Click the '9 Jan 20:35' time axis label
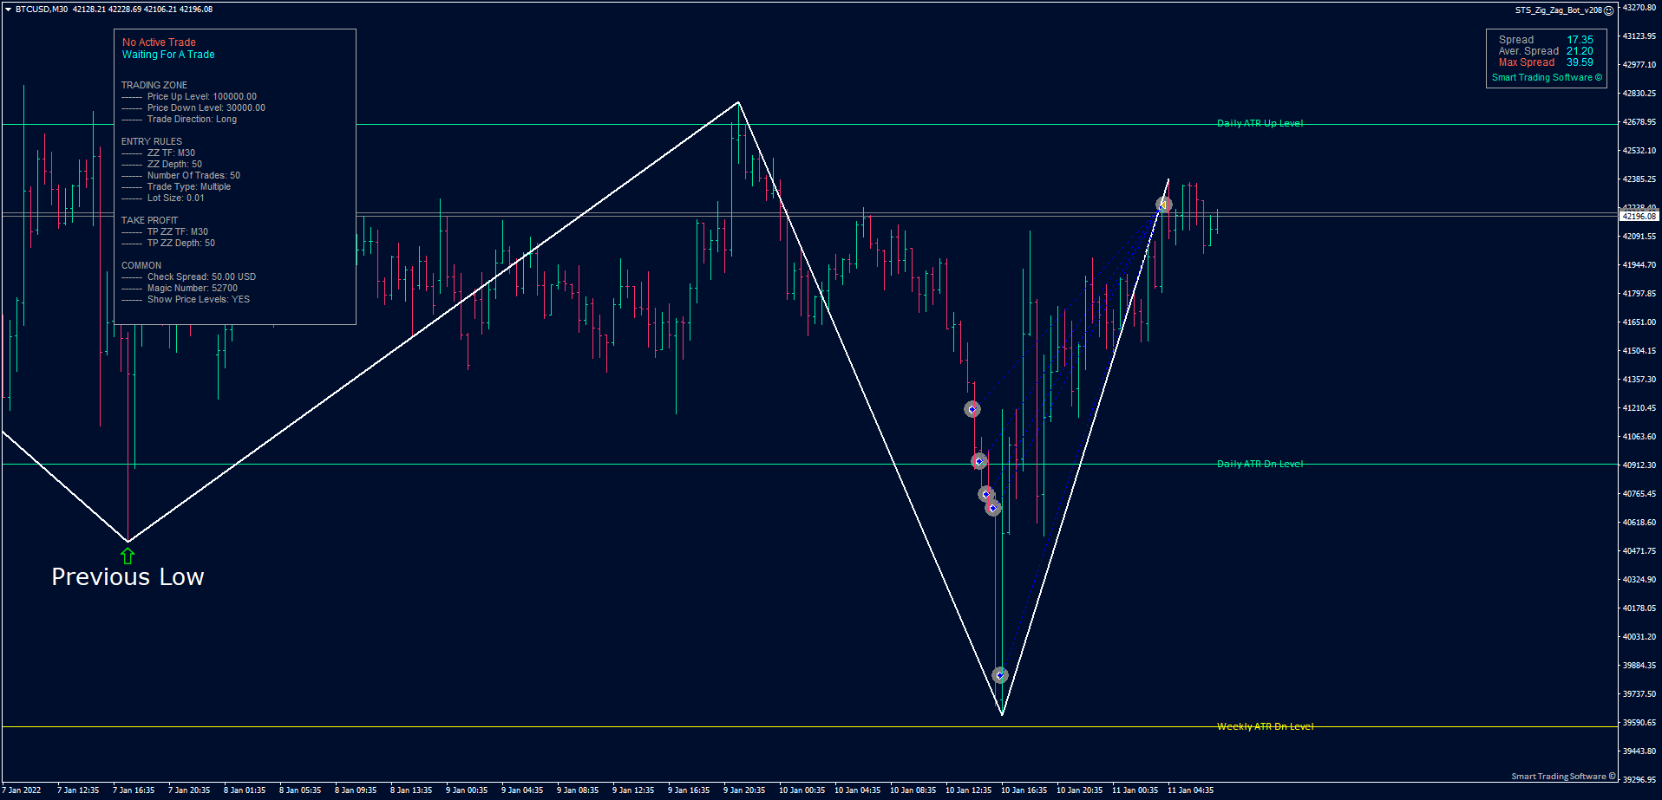 click(744, 790)
